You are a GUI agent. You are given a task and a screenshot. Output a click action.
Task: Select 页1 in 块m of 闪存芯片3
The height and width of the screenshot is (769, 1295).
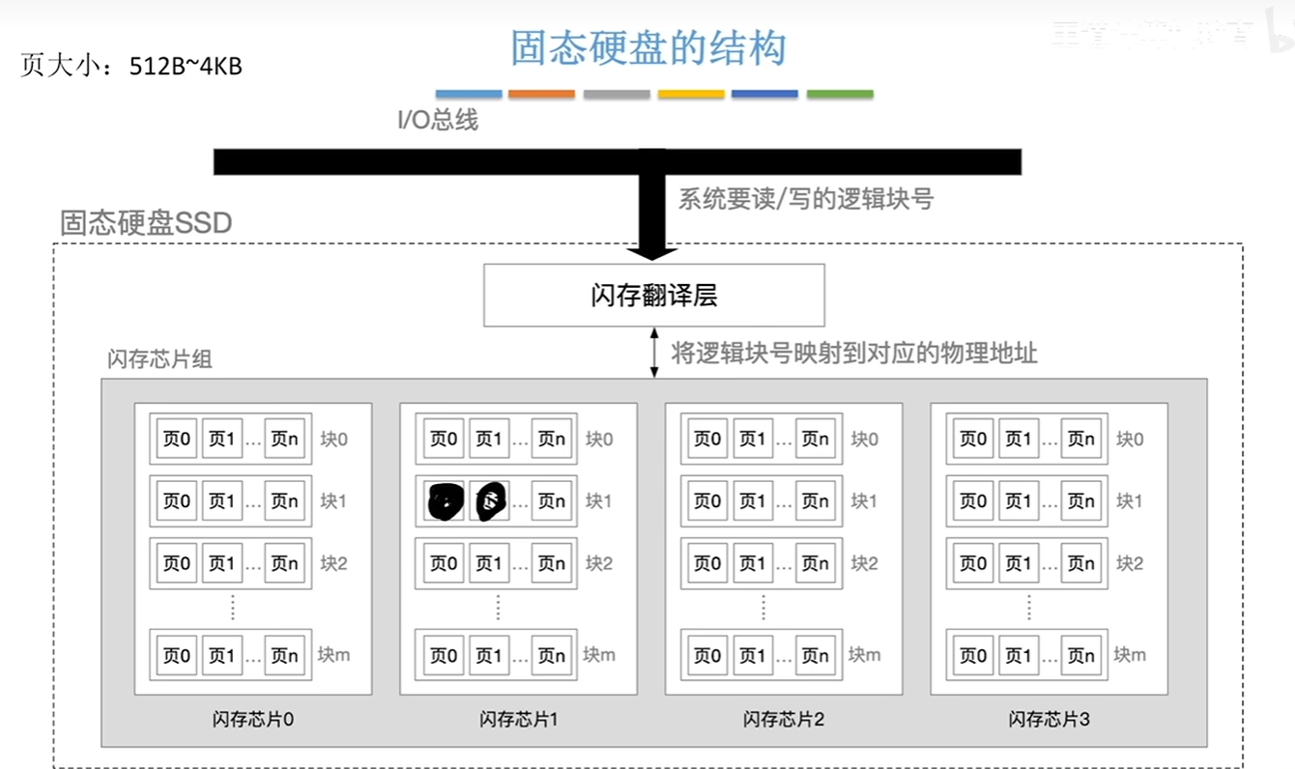click(x=1019, y=656)
